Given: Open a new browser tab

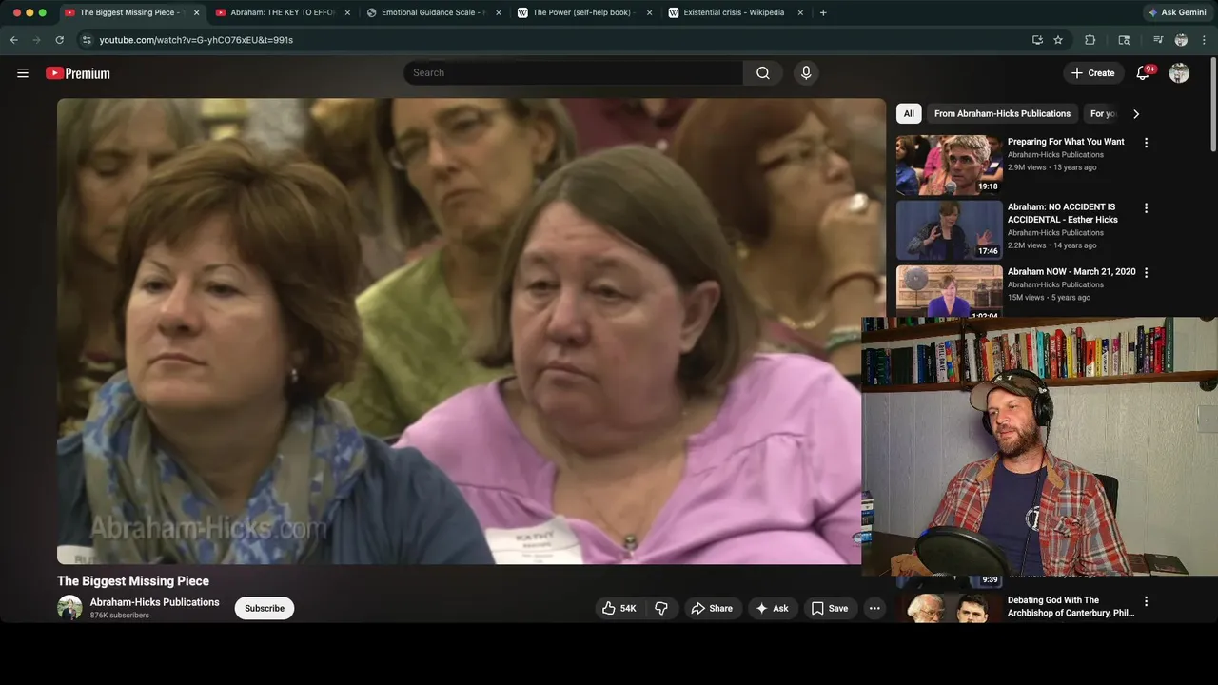Looking at the screenshot, I should click(x=823, y=12).
